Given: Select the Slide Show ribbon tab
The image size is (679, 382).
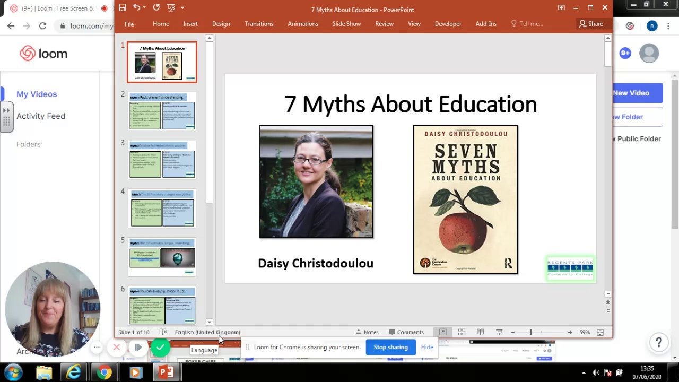Looking at the screenshot, I should (346, 24).
